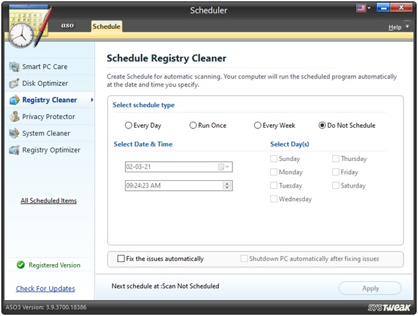Select Registry Cleaner in sidebar
This screenshot has height=316, width=418.
[50, 100]
